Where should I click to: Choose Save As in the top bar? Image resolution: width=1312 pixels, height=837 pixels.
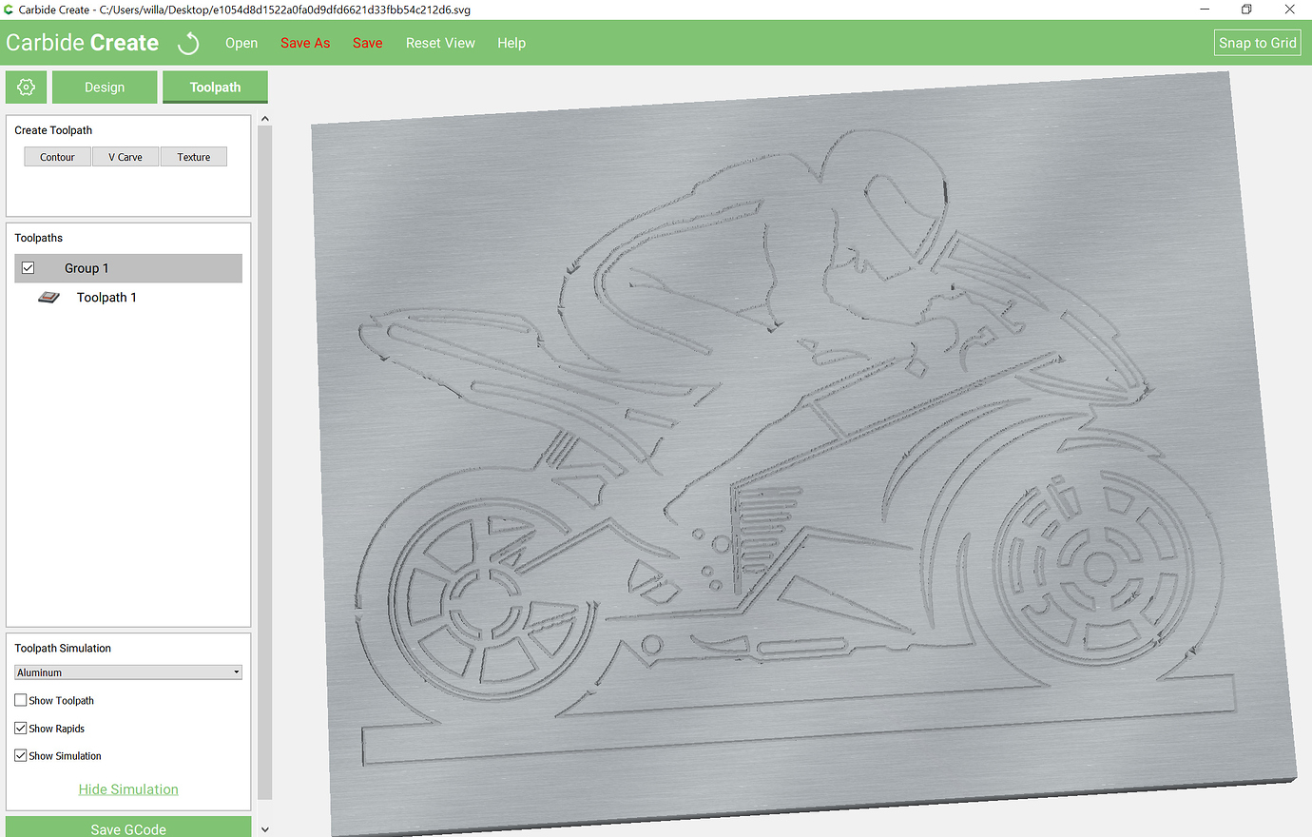pyautogui.click(x=305, y=43)
